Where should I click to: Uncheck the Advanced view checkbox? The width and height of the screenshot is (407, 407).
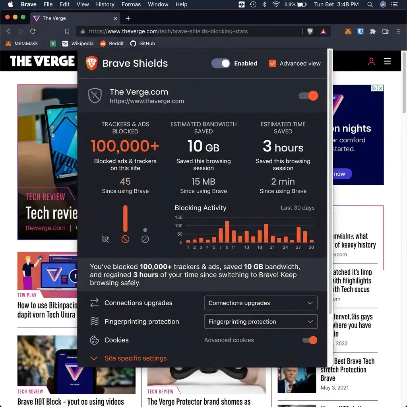point(272,63)
